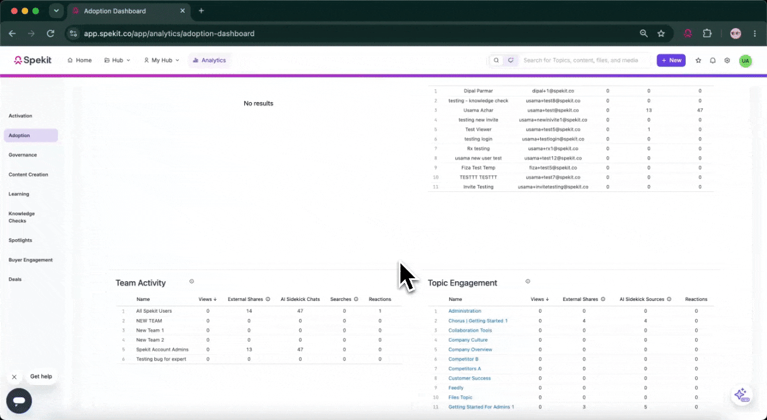Bookmark this page with the address bar star
The width and height of the screenshot is (767, 420).
[661, 34]
